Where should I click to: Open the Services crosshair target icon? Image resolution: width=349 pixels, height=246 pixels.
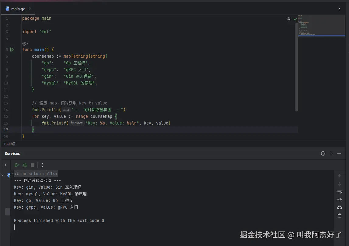coord(323,153)
